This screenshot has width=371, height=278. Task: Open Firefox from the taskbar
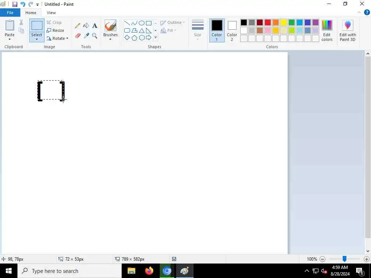click(x=149, y=271)
